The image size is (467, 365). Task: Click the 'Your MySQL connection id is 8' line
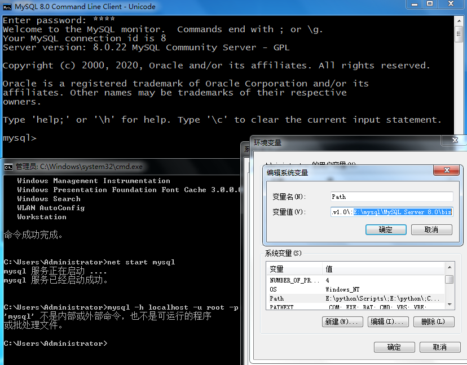[84, 38]
